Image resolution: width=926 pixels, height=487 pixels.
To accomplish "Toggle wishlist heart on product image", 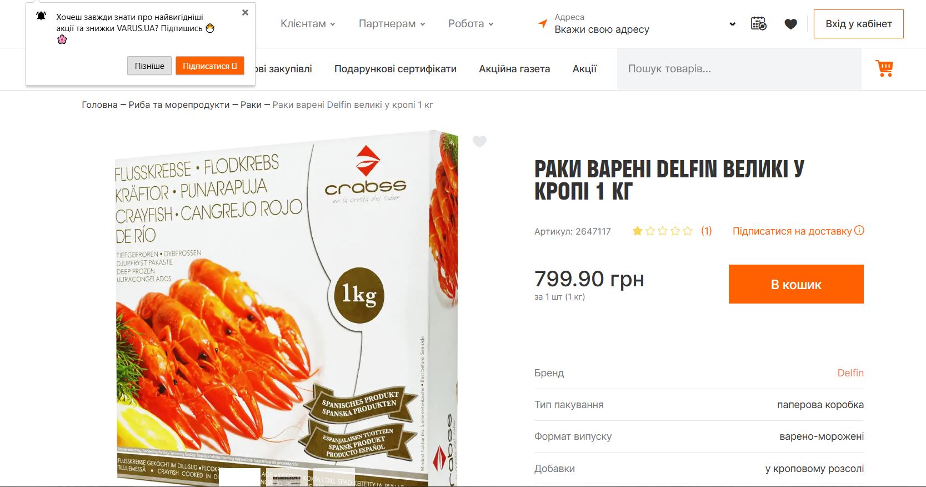I will click(x=479, y=142).
